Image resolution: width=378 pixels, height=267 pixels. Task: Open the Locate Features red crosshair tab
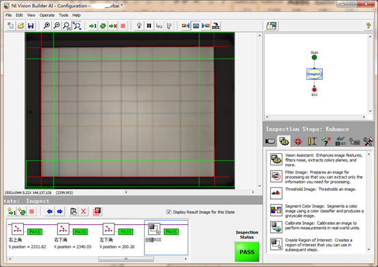click(298, 141)
